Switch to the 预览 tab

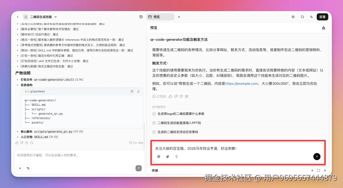[x=160, y=17]
